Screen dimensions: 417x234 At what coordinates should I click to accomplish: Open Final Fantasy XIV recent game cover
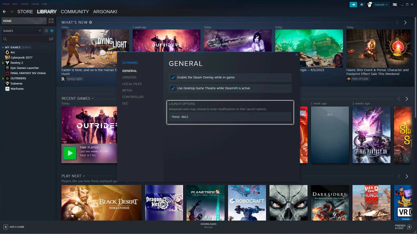(371, 135)
